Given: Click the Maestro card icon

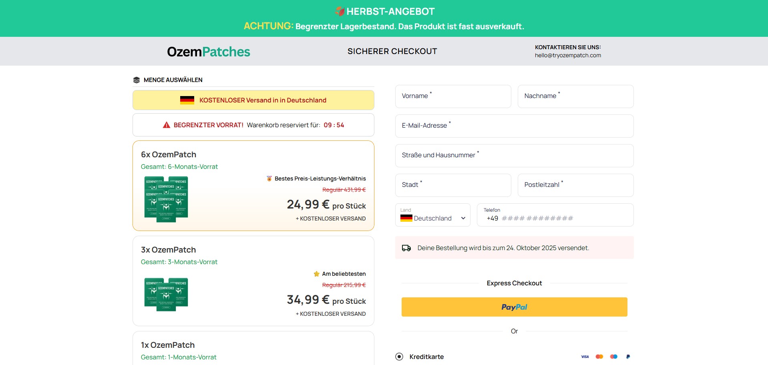Looking at the screenshot, I should coord(613,357).
